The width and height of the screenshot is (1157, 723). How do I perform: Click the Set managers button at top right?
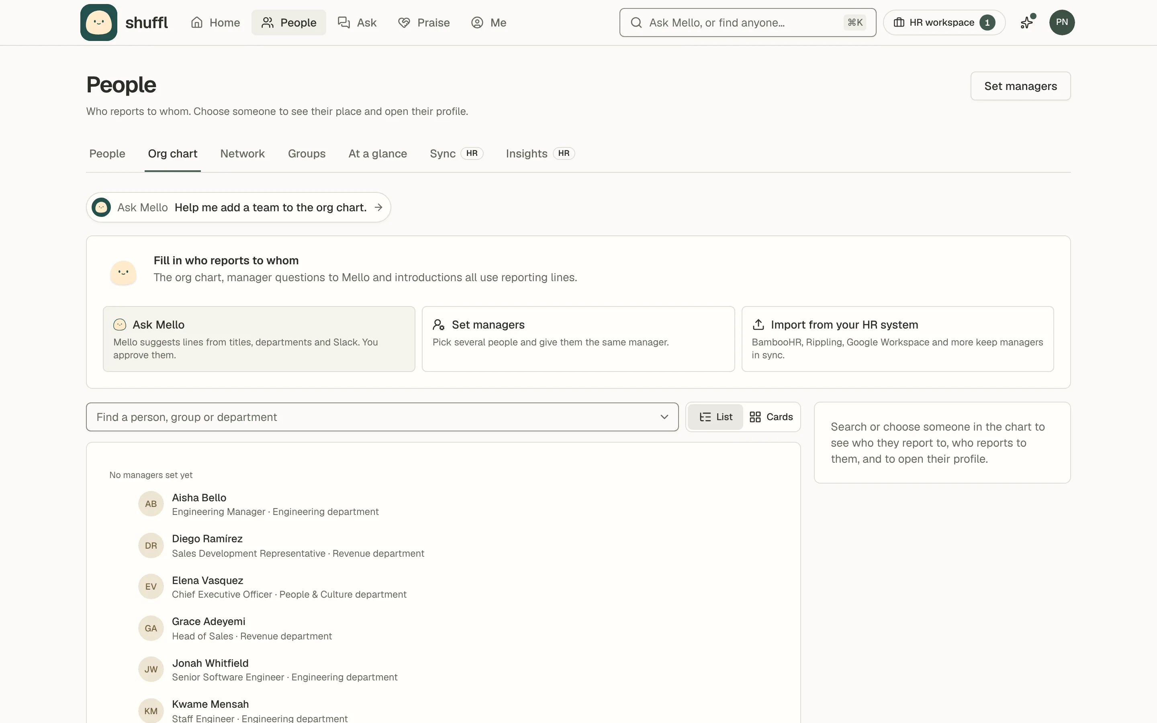point(1020,86)
